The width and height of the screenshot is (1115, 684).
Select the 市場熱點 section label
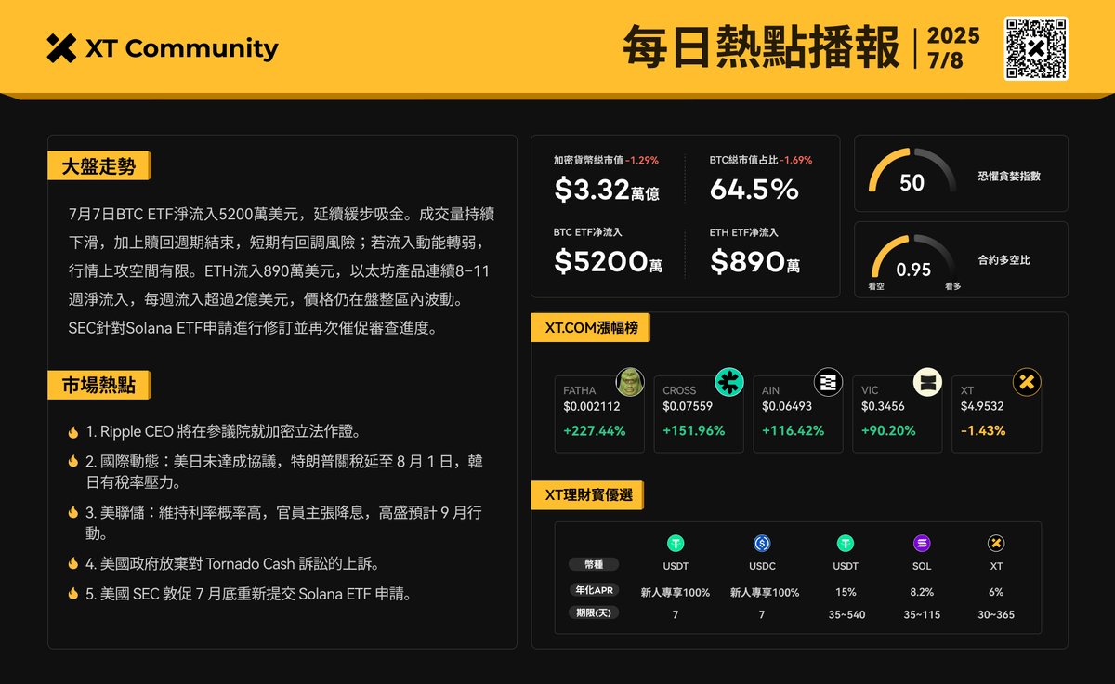pos(98,385)
